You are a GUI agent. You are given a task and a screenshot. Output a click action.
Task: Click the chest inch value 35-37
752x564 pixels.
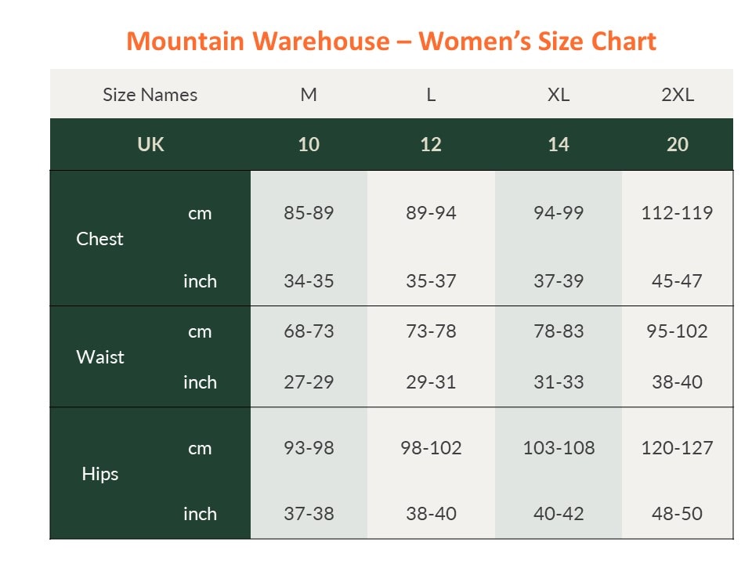click(431, 280)
